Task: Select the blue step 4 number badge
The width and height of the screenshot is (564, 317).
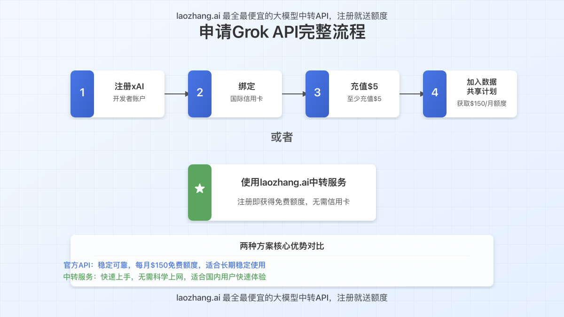Action: 435,94
